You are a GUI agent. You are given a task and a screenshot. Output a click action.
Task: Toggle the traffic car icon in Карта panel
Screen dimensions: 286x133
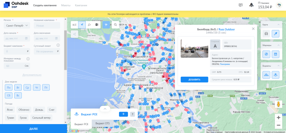(266, 34)
